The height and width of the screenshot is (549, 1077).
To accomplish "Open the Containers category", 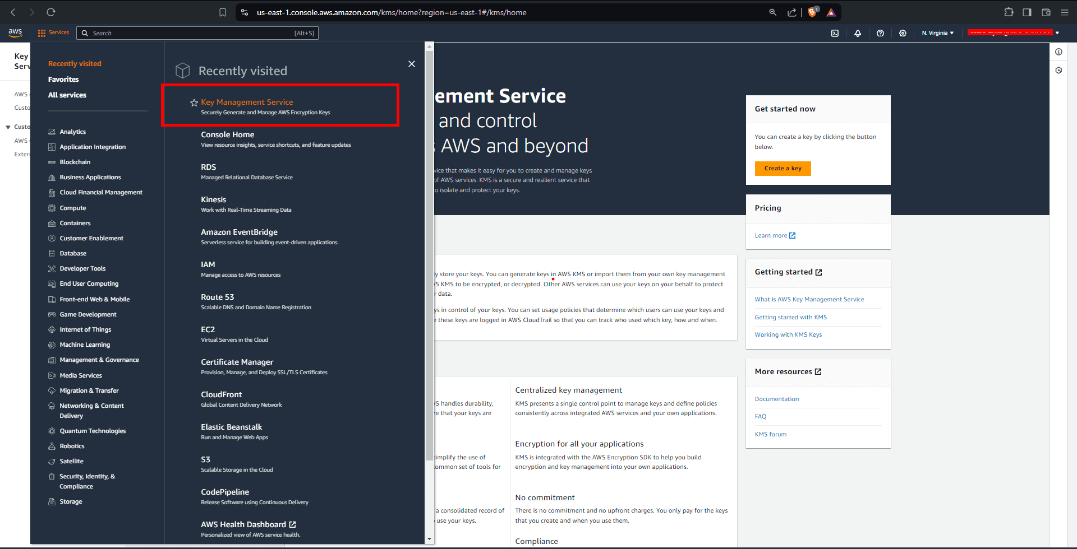I will tap(75, 224).
